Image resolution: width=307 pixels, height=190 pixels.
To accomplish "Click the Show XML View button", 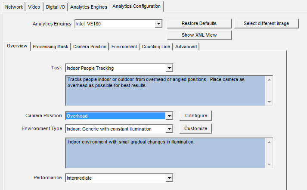I will pyautogui.click(x=199, y=35).
